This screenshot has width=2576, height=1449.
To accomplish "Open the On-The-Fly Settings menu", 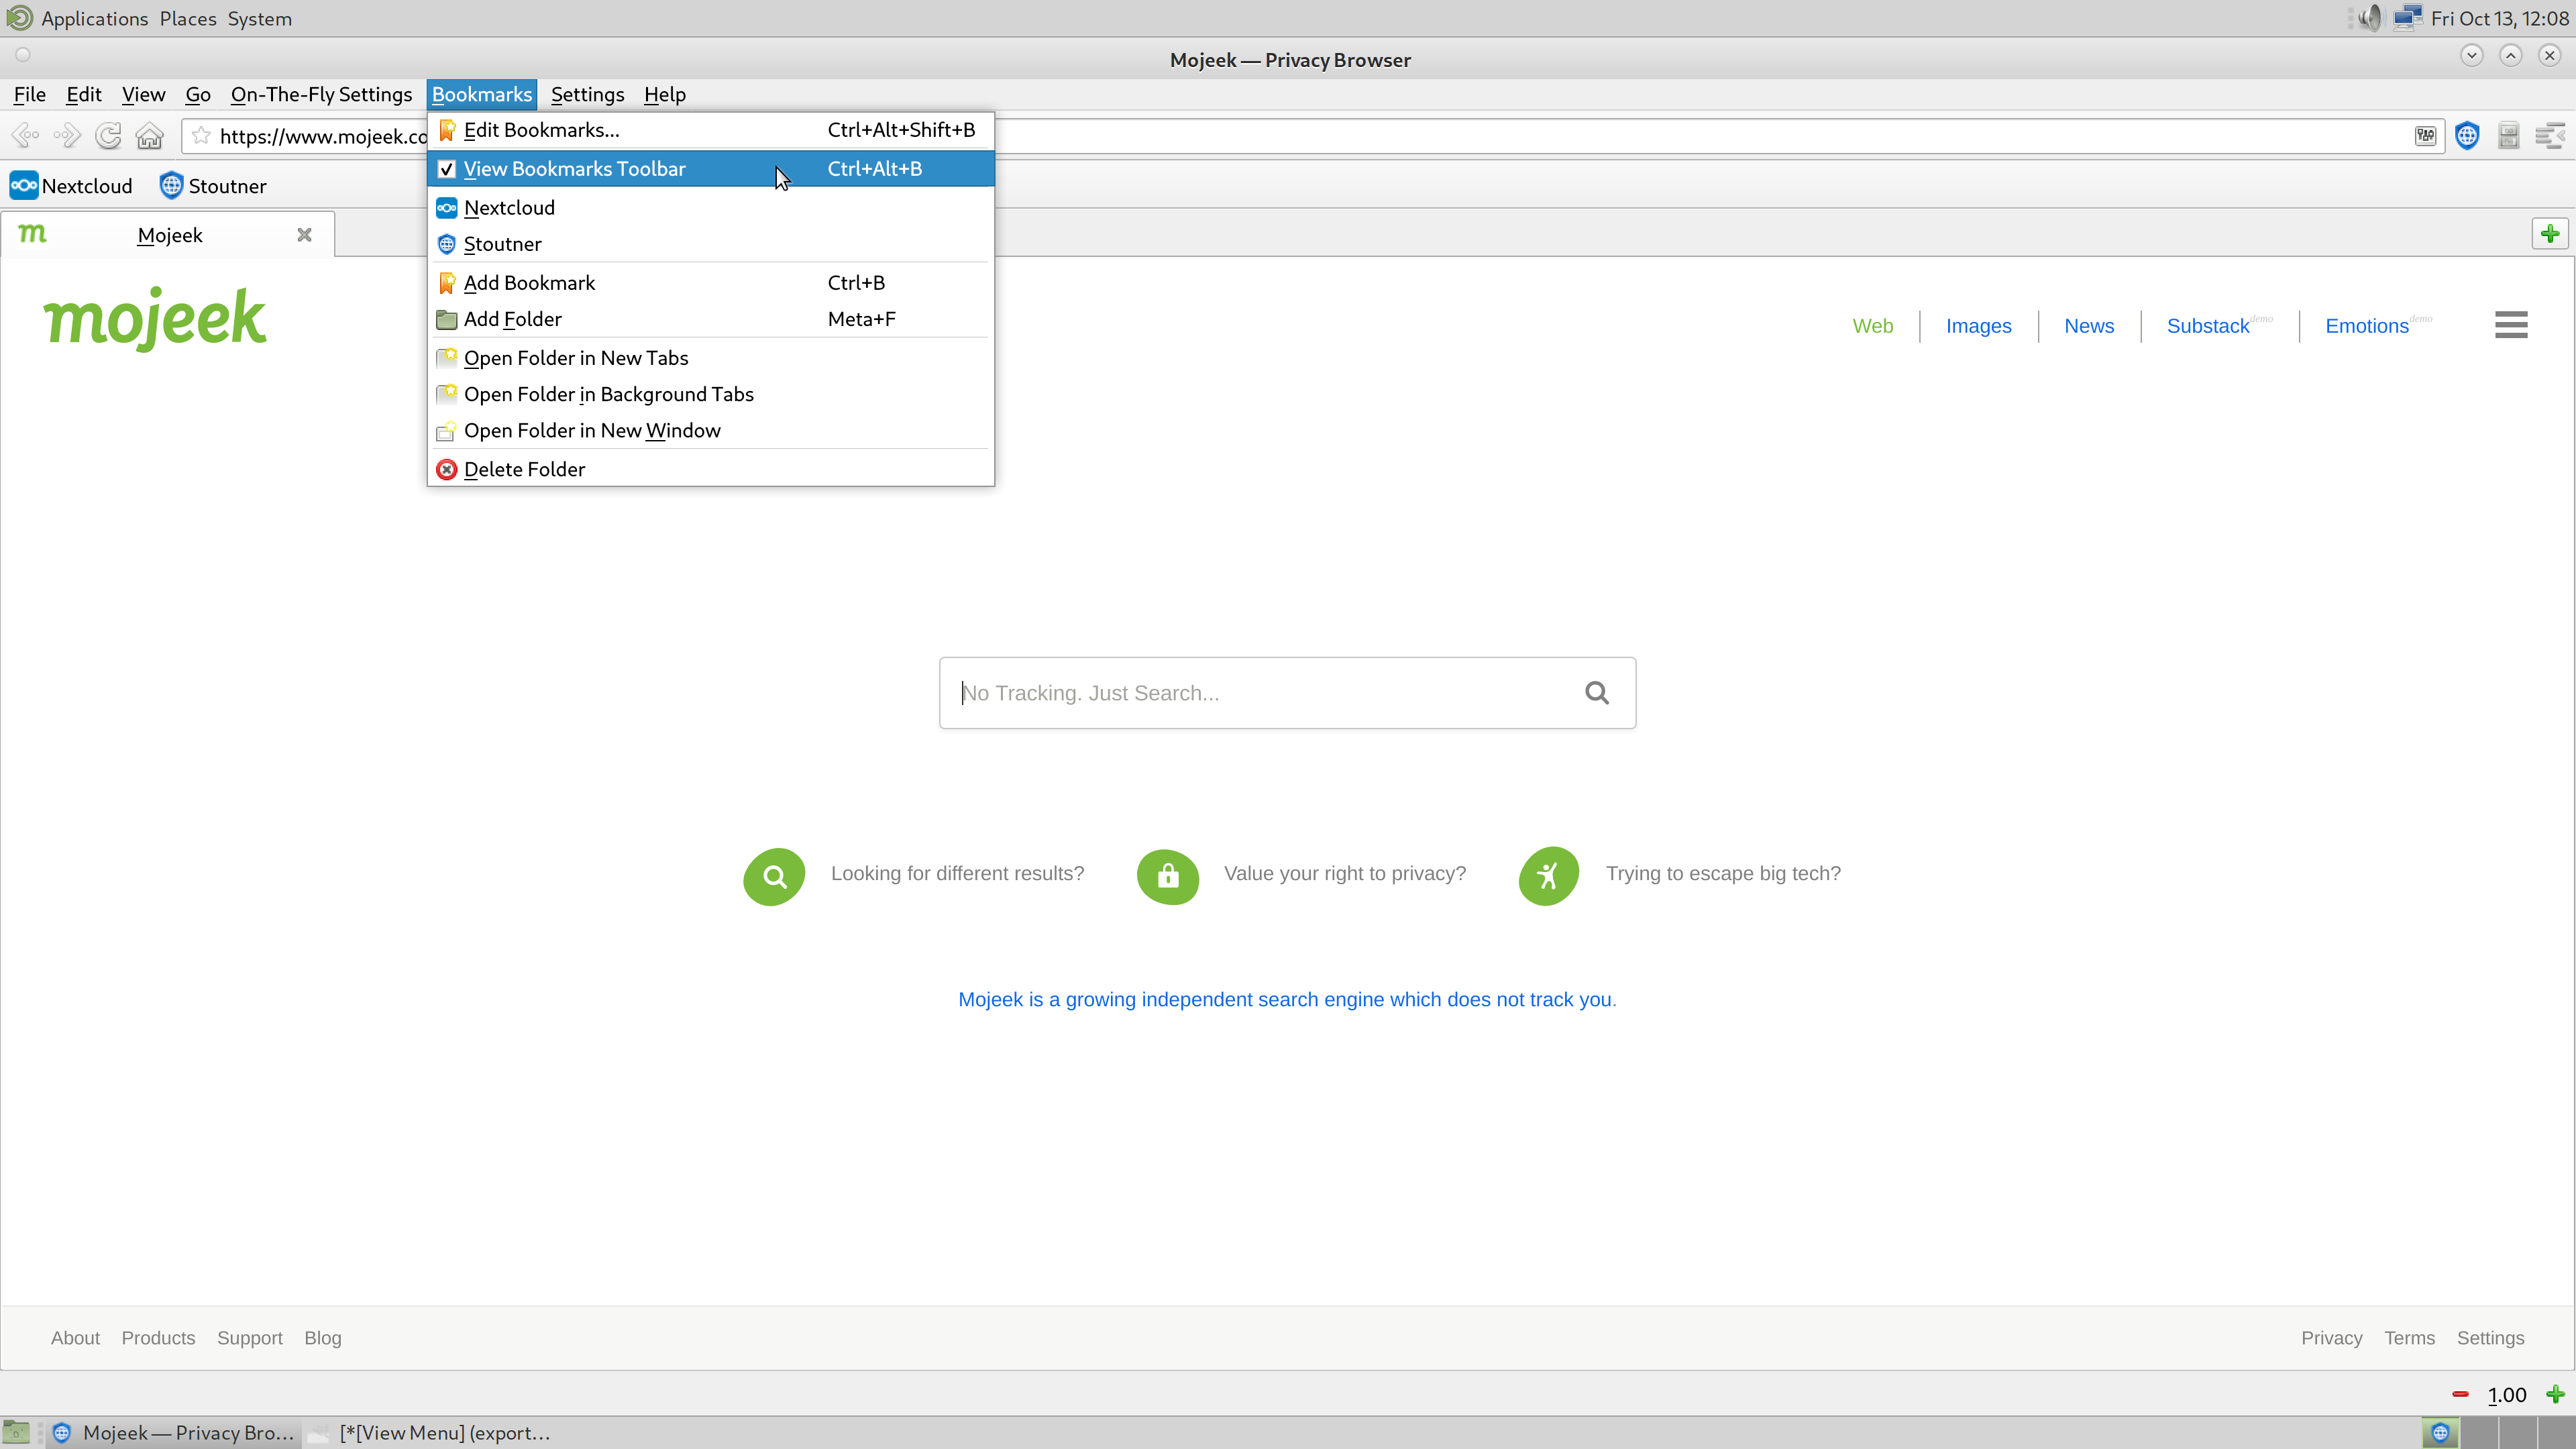I will [x=321, y=95].
